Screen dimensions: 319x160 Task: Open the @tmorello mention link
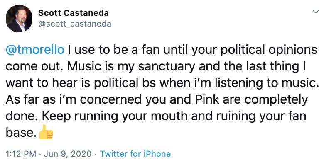tap(35, 50)
